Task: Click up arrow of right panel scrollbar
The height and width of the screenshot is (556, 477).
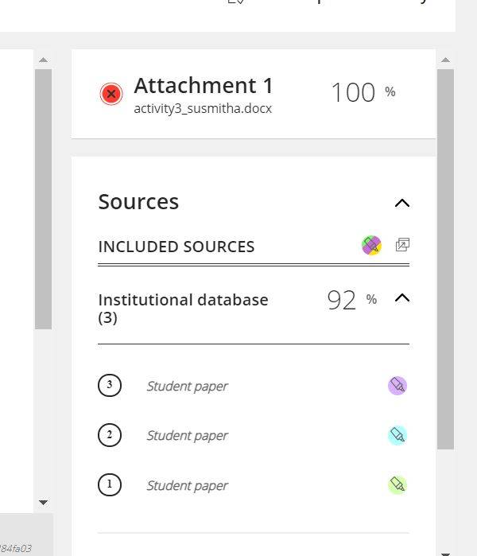Action: pos(445,60)
